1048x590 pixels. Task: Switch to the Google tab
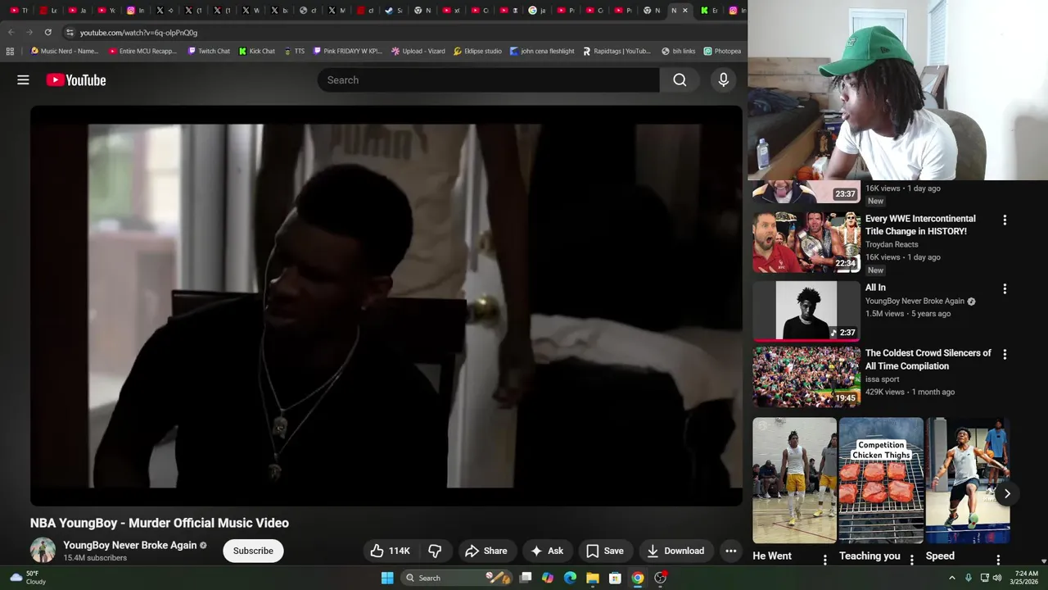pos(537,10)
